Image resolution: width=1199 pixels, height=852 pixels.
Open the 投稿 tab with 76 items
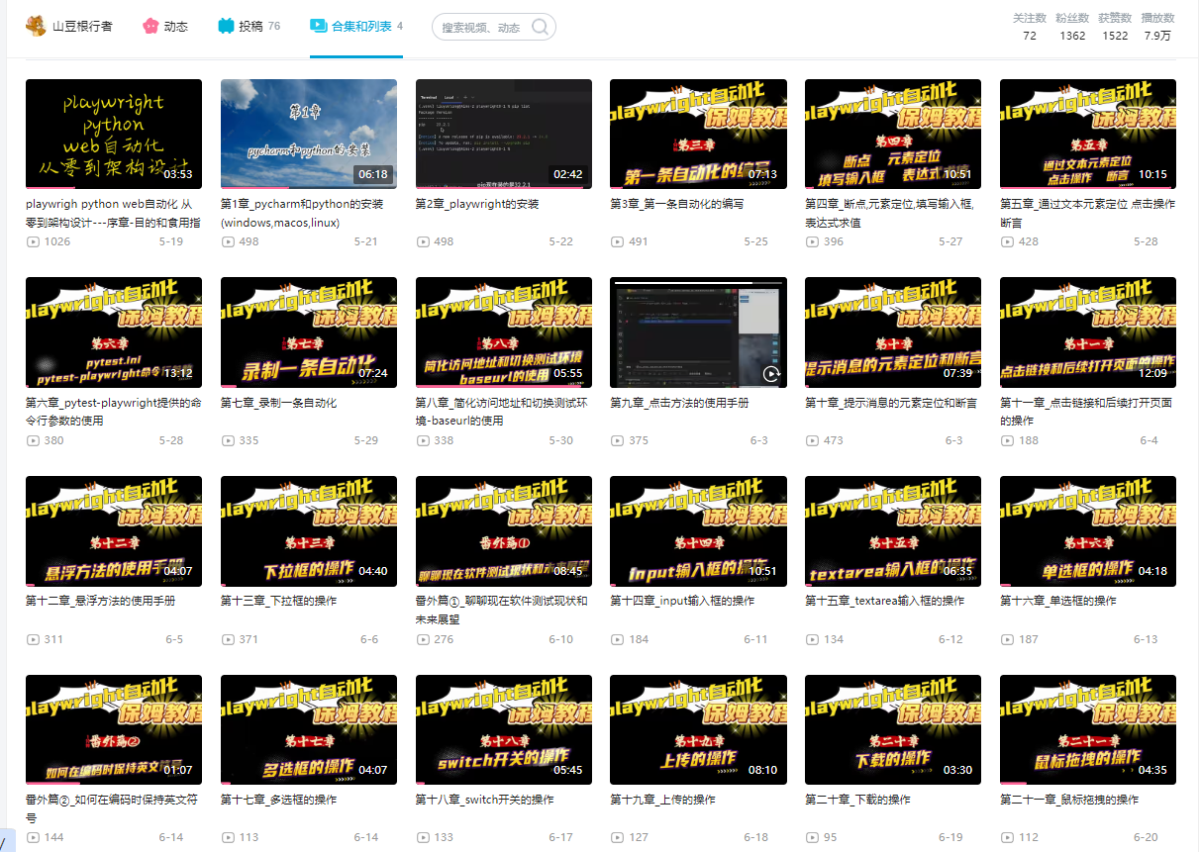click(x=249, y=27)
